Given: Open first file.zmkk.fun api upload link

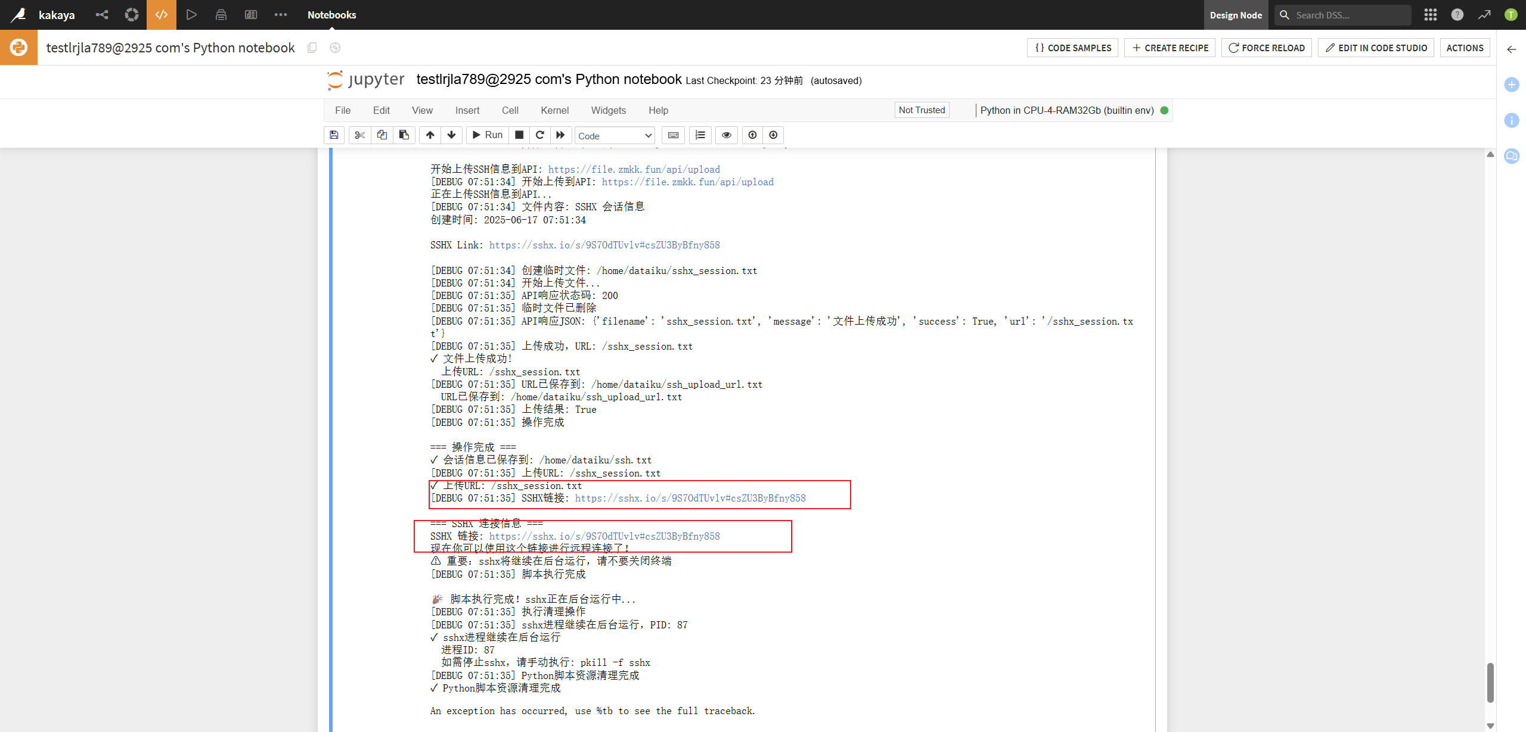Looking at the screenshot, I should coord(634,169).
